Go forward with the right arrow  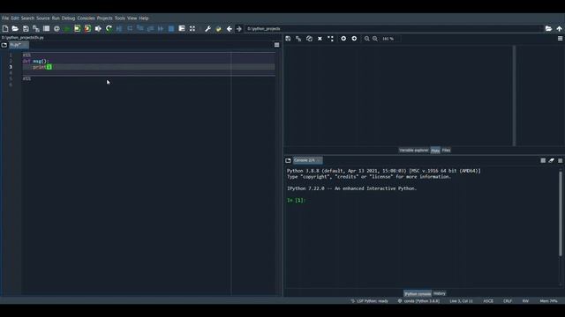click(239, 29)
